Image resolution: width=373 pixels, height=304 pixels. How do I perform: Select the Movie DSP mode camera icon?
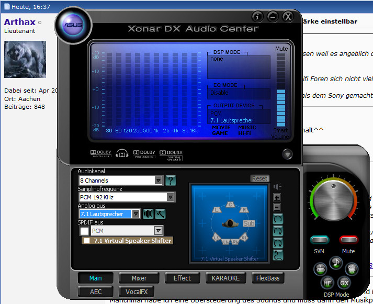352,269
